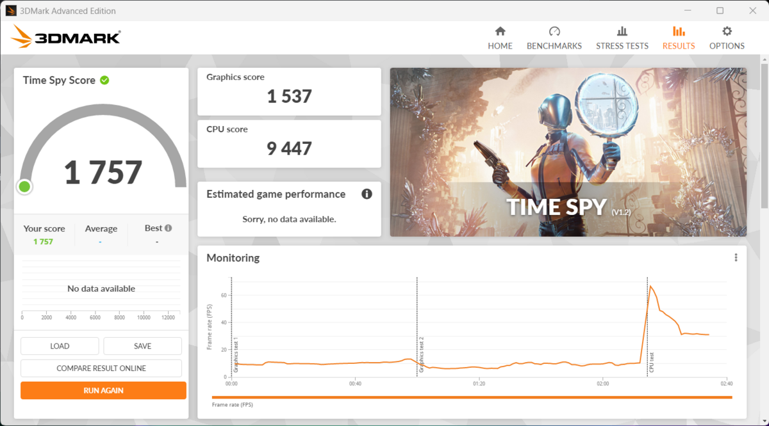Click the green dot on score gauge

point(24,187)
